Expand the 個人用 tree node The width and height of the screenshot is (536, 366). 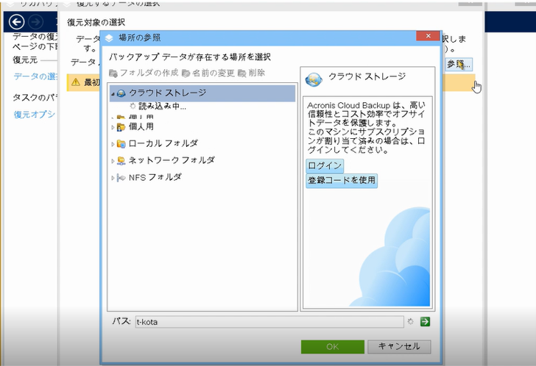(x=113, y=127)
